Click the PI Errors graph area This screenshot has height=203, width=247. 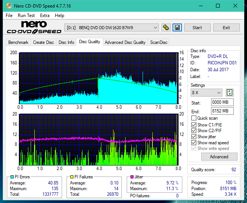(x=99, y=78)
